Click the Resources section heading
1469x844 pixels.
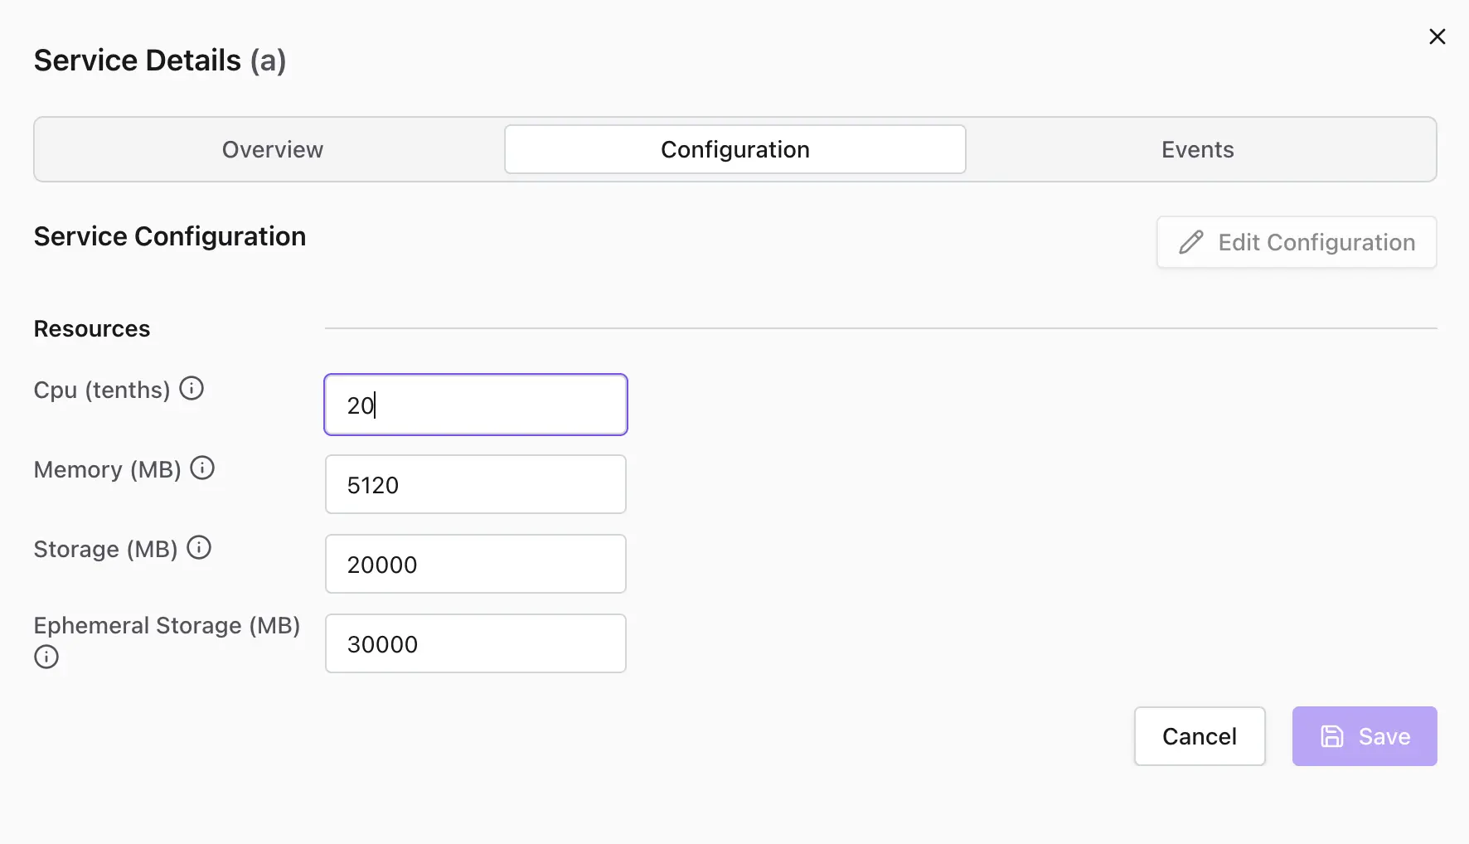pos(91,328)
